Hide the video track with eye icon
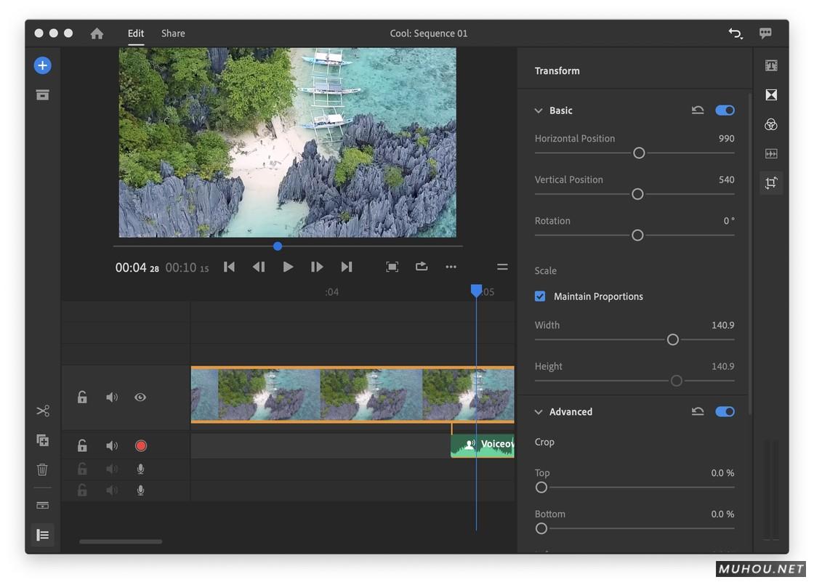 140,397
